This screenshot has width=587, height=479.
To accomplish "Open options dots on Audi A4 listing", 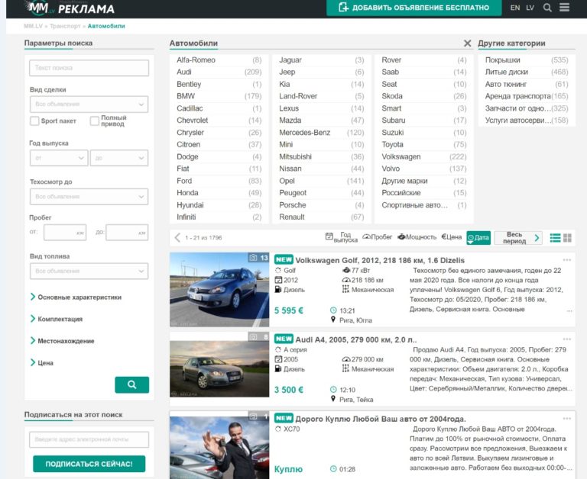I will tap(567, 339).
